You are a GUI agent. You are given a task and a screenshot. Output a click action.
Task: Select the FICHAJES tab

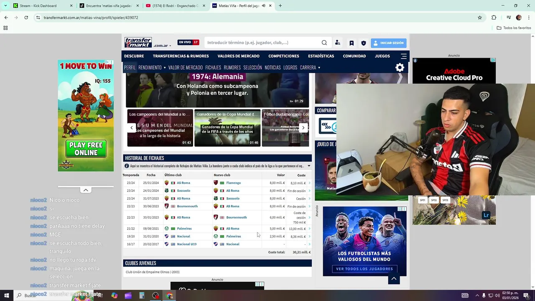coord(213,67)
